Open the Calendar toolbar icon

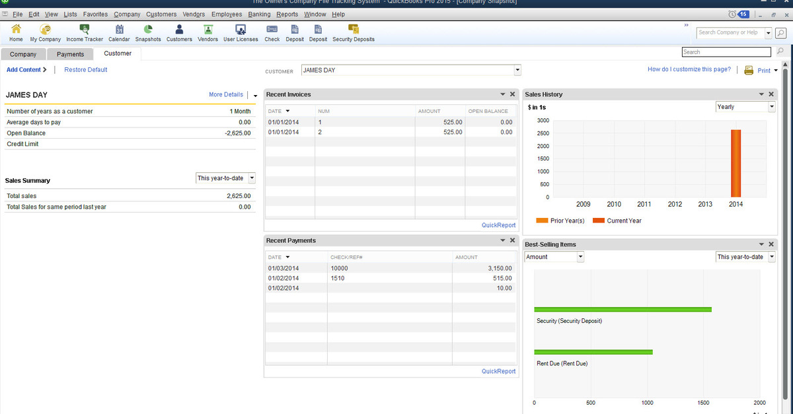click(119, 29)
